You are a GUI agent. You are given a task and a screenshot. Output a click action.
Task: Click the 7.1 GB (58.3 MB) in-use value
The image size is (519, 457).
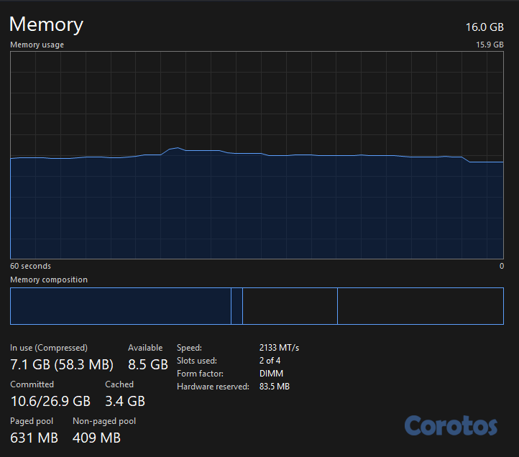point(62,364)
